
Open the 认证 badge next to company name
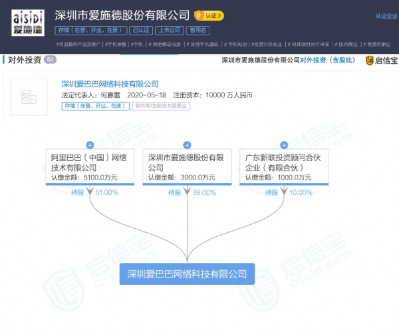(209, 15)
